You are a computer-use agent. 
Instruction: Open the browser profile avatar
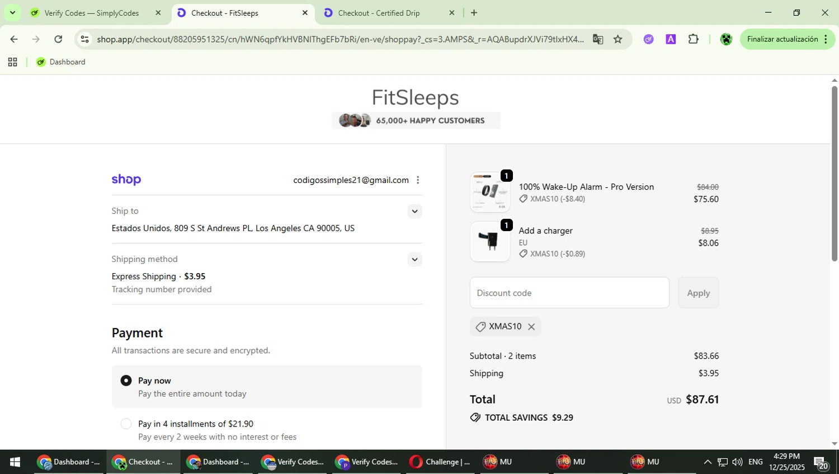[726, 39]
